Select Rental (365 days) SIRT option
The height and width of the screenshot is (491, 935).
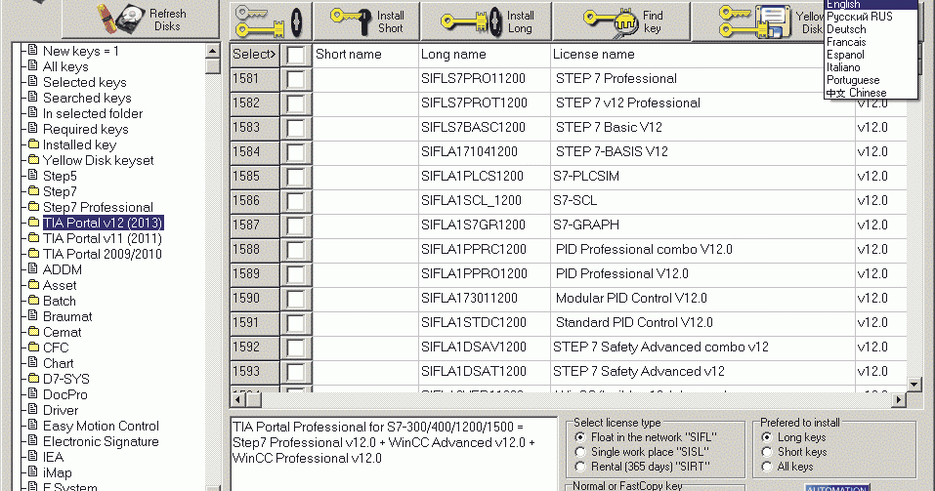pyautogui.click(x=579, y=467)
